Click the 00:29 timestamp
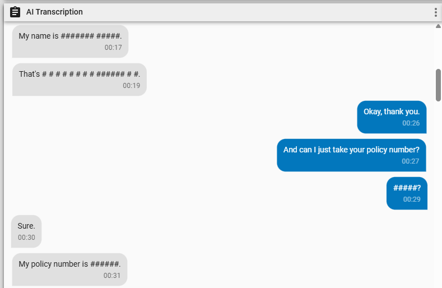Viewport: 442px width, 288px height. coord(412,199)
